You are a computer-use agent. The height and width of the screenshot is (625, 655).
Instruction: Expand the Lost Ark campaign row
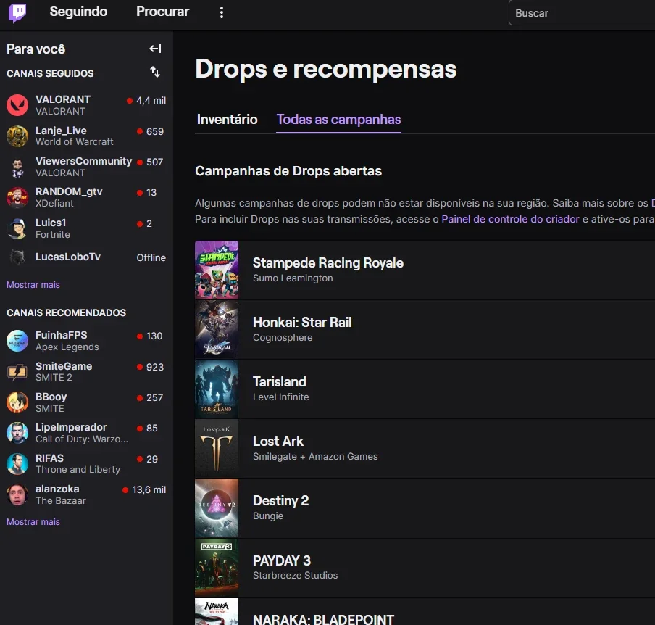tap(425, 448)
